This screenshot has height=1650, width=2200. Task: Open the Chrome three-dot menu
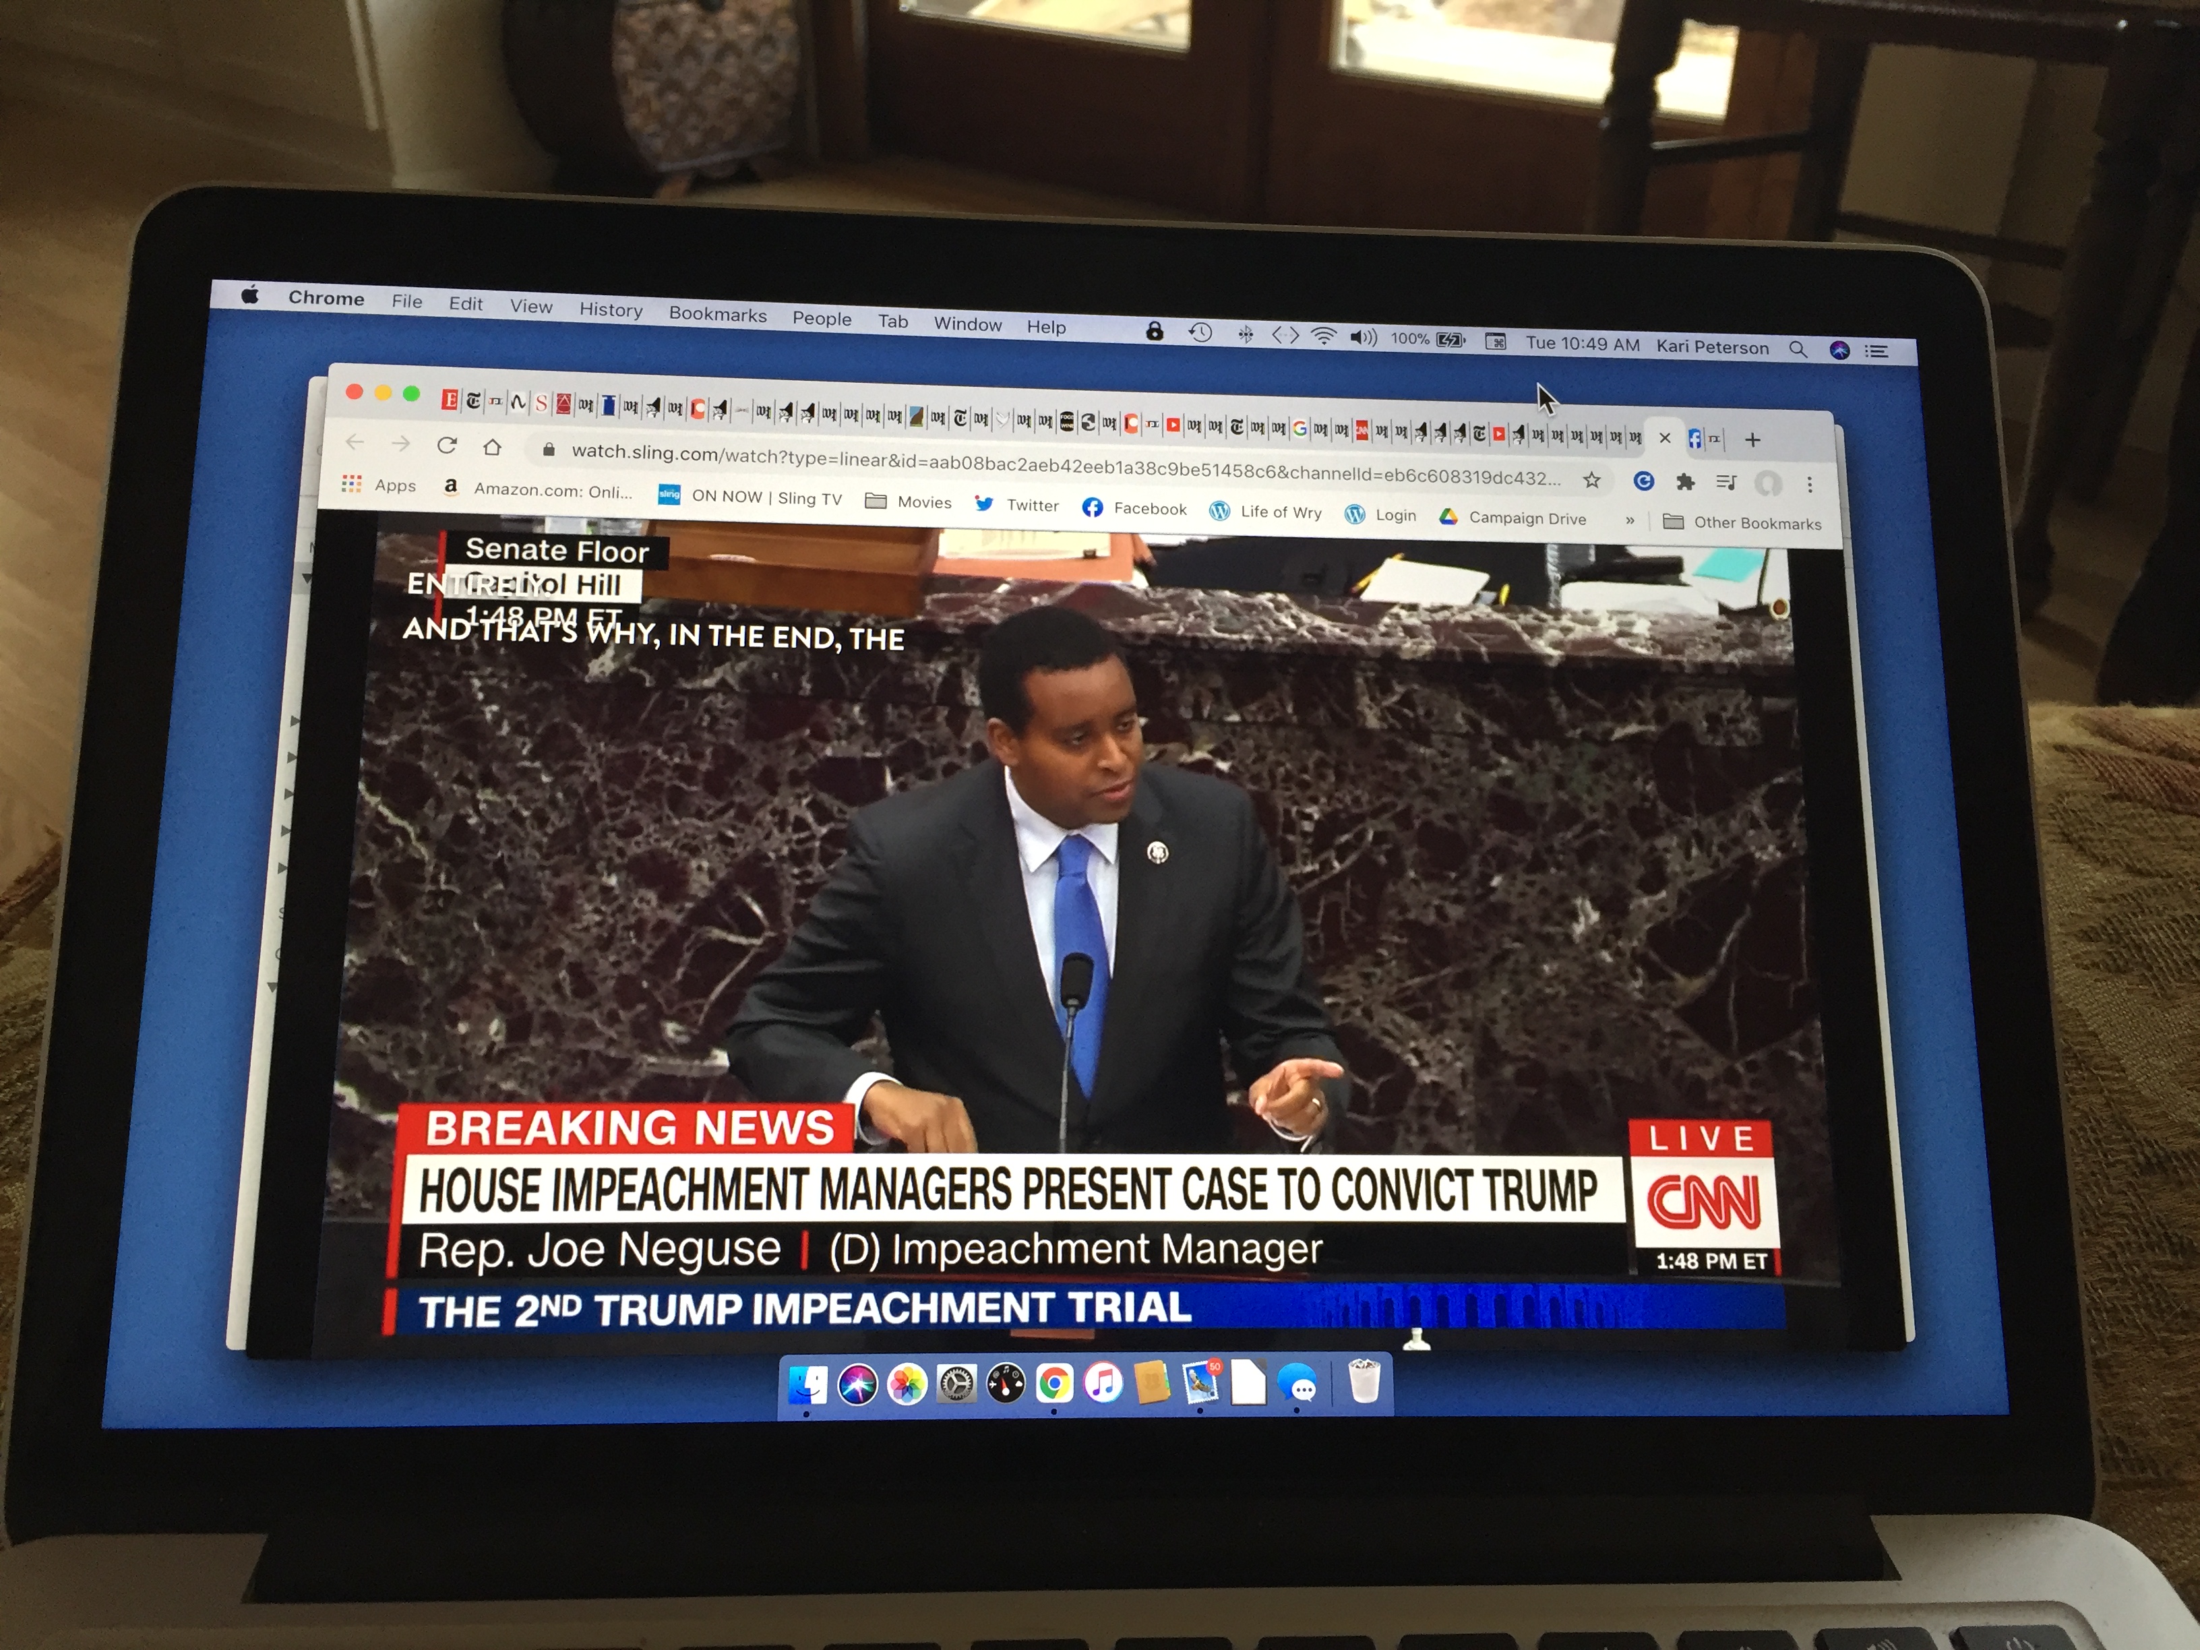pos(1809,485)
